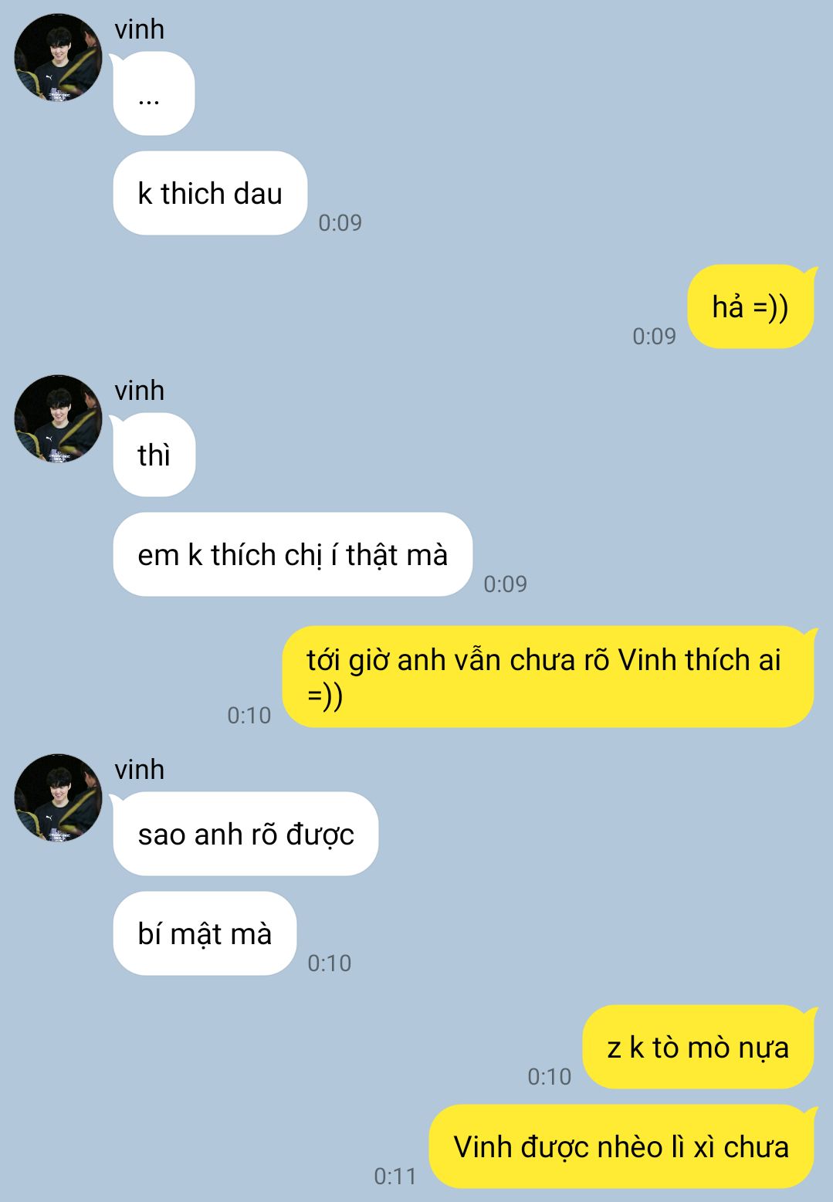Viewport: 833px width, 1202px height.
Task: Click the 0:09 timestamp beside 'hả =))'
Action: pos(655,336)
